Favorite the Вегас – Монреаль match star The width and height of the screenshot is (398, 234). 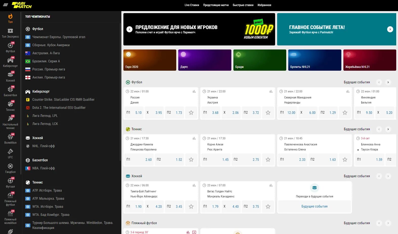(x=268, y=206)
